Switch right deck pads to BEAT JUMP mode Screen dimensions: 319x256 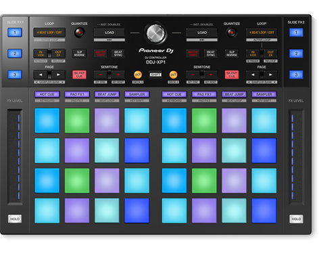pyautogui.click(x=234, y=94)
